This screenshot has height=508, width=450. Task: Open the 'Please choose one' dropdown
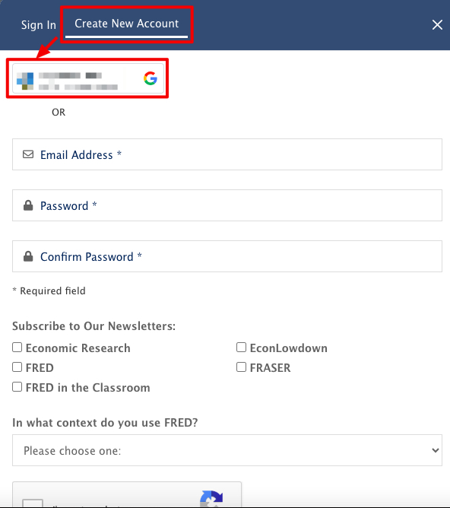coord(227,450)
